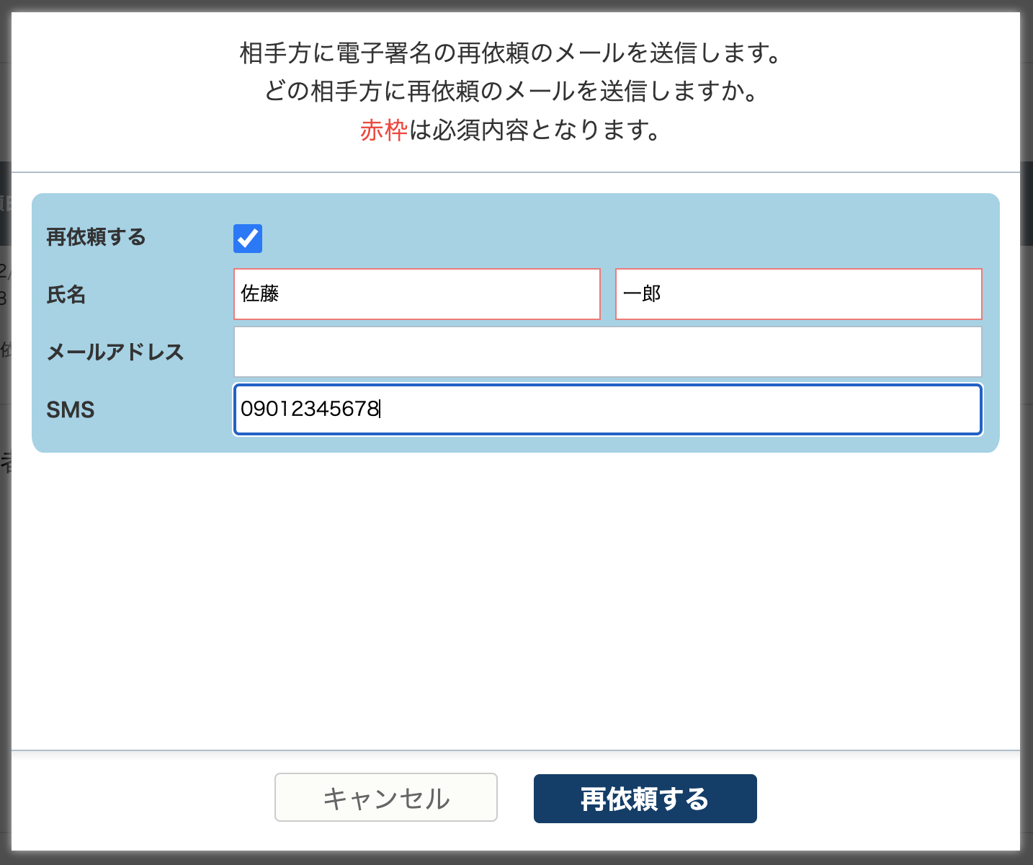This screenshot has height=865, width=1033.
Task: Click the メールアドレス label
Action: [x=116, y=352]
